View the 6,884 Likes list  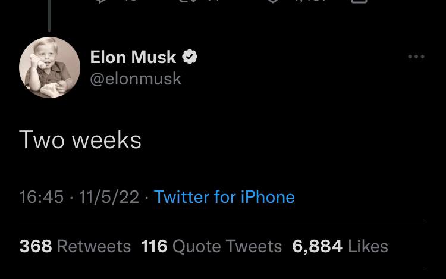340,246
